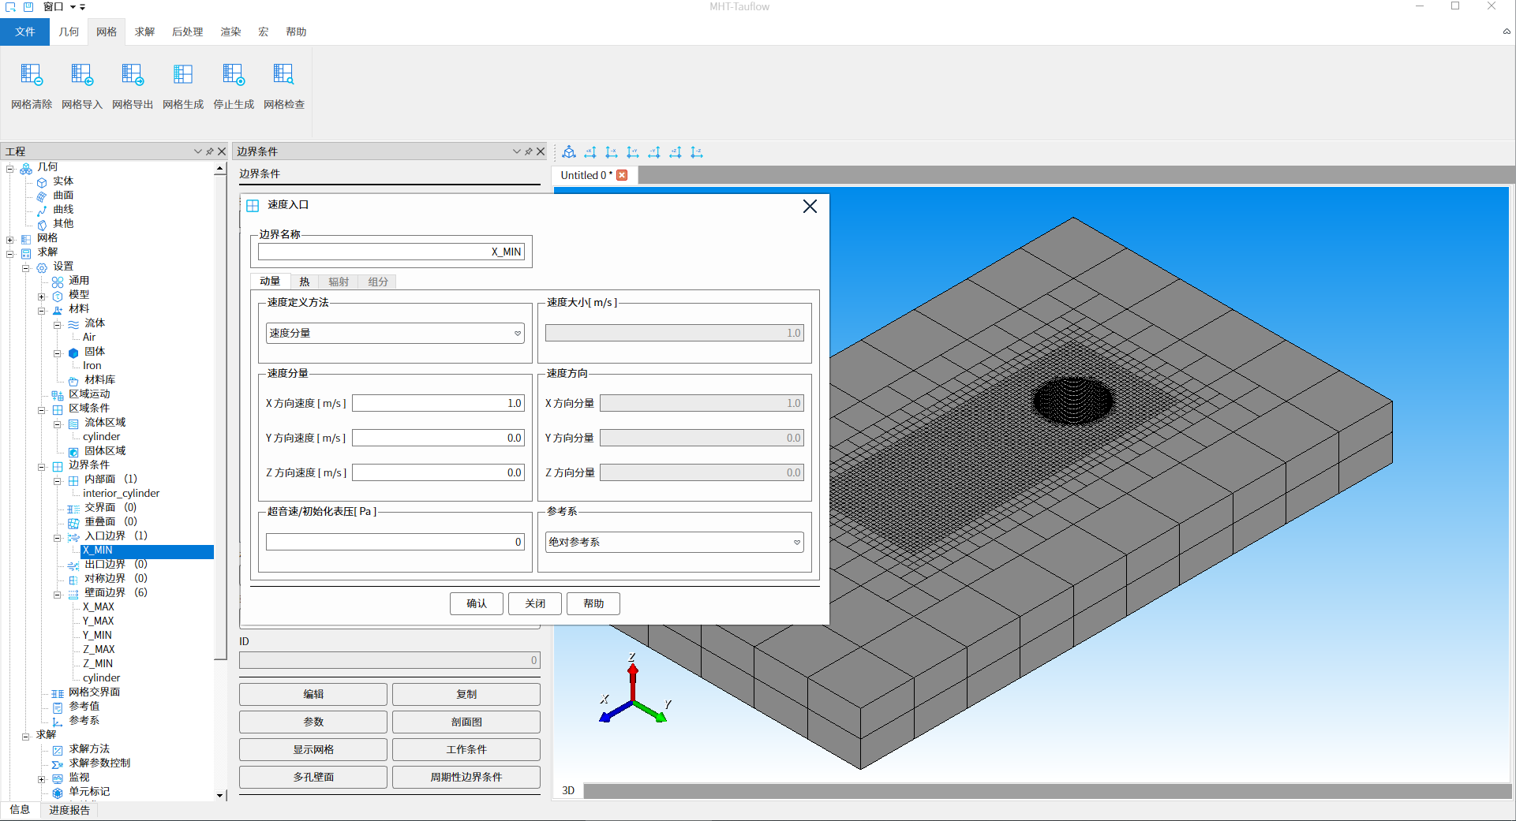This screenshot has height=821, width=1516.
Task: Collapse the 壁面边界 tree node
Action: pos(58,595)
